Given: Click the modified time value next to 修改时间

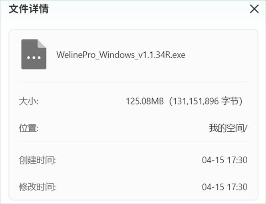Looking at the screenshot, I should [224, 186].
